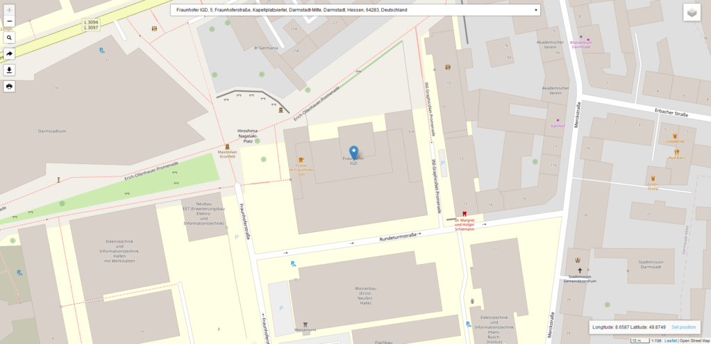Image resolution: width=711 pixels, height=344 pixels.
Task: Click the parking icon near Darmstadtium
Action: click(x=102, y=51)
